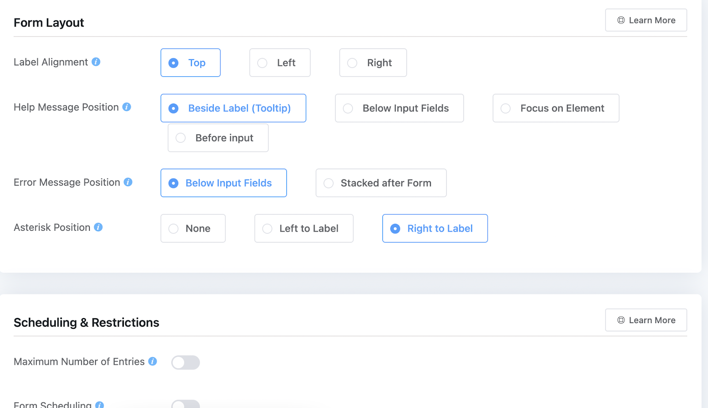
Task: Click info icon next to Form Scheduling
Action: click(x=100, y=404)
